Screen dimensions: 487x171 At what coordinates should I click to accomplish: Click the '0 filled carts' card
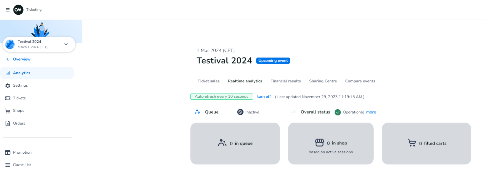coord(426,143)
